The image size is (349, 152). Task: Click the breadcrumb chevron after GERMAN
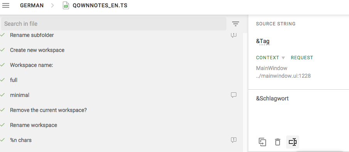52,5
